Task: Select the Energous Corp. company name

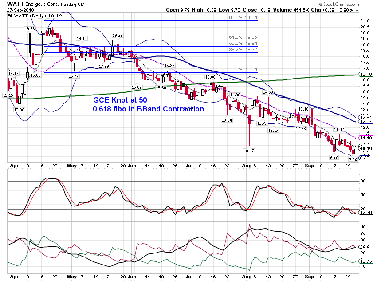Action: (x=42, y=4)
